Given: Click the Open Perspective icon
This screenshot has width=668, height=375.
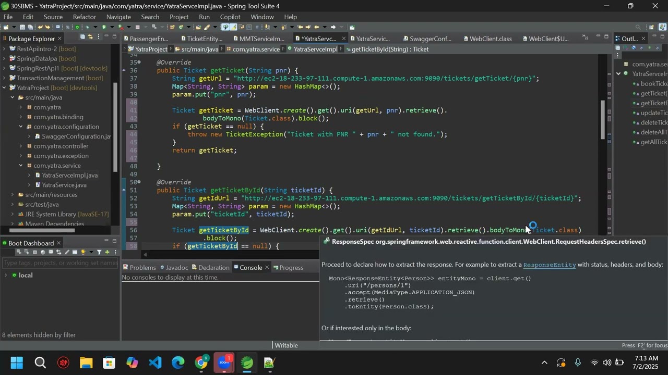Looking at the screenshot, I should pos(651,27).
